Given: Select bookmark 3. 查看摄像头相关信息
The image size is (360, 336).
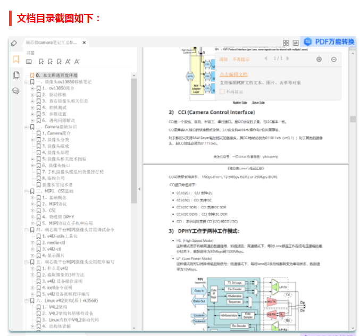Looking at the screenshot, I should pos(65,101).
